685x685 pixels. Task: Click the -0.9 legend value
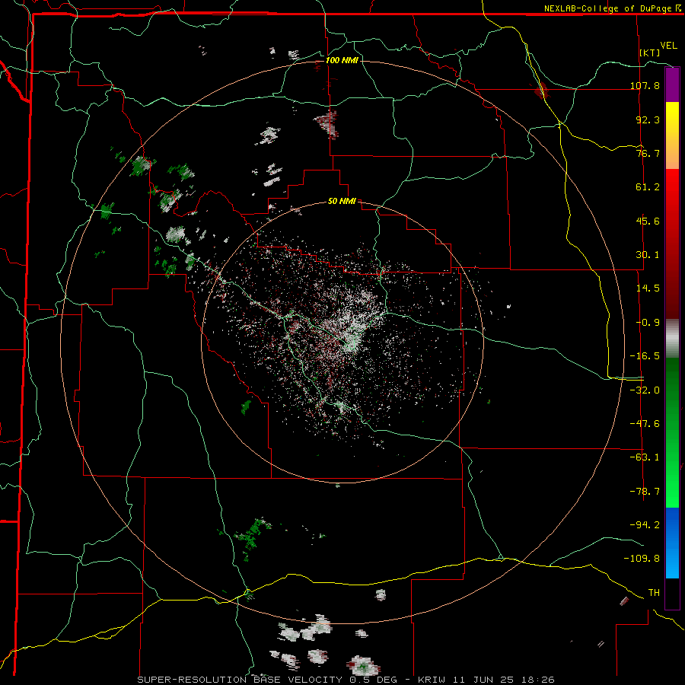click(x=648, y=323)
